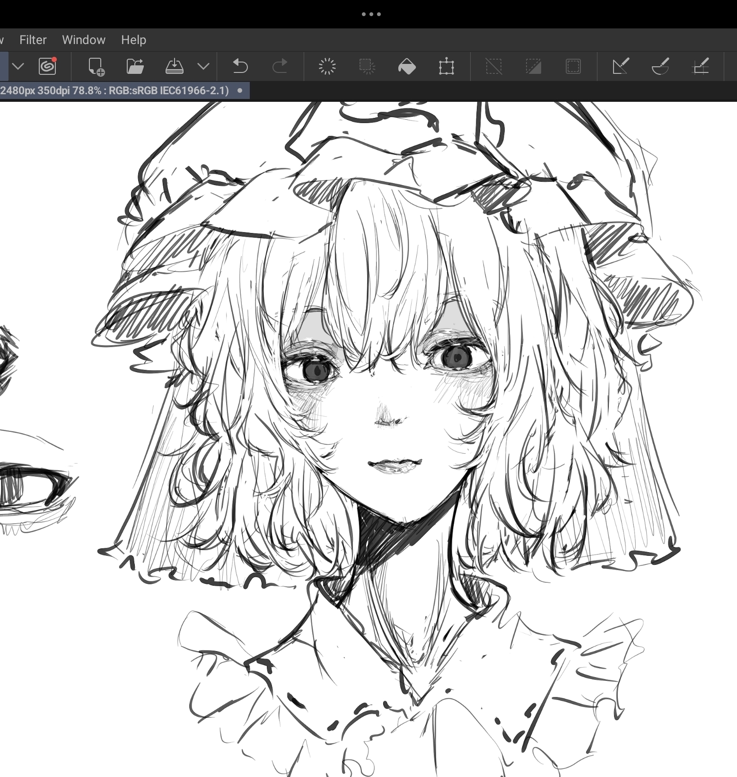Click the Invert Selected Area icon
The image size is (737, 777).
(533, 66)
